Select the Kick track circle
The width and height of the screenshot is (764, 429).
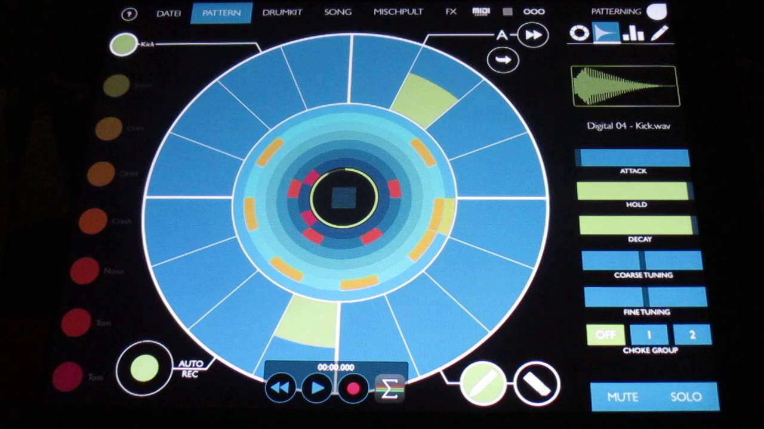coord(124,45)
